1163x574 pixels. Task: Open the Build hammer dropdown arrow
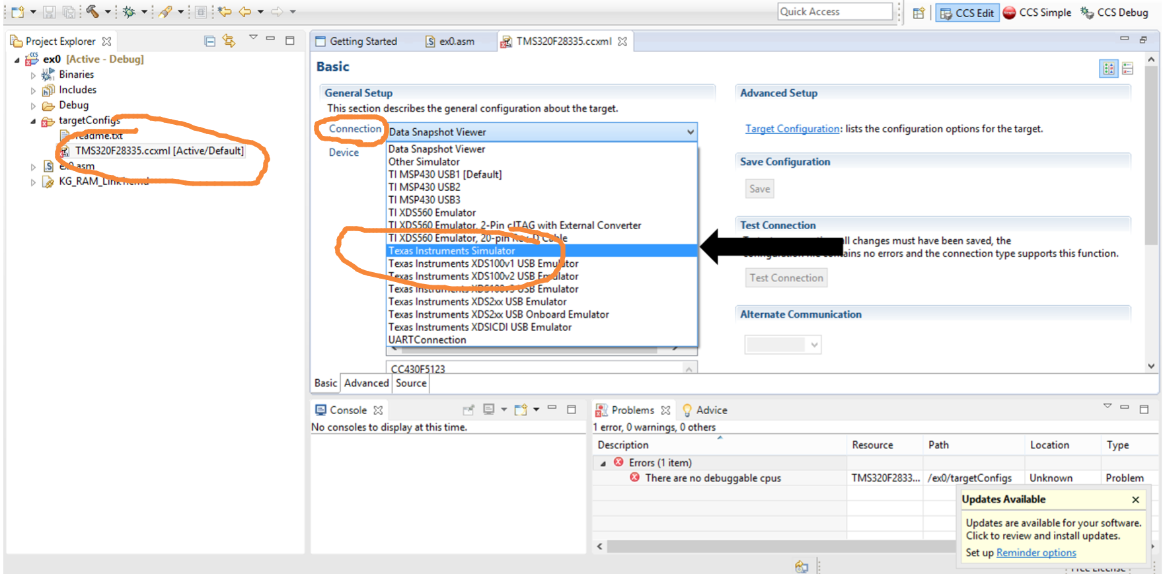(108, 12)
